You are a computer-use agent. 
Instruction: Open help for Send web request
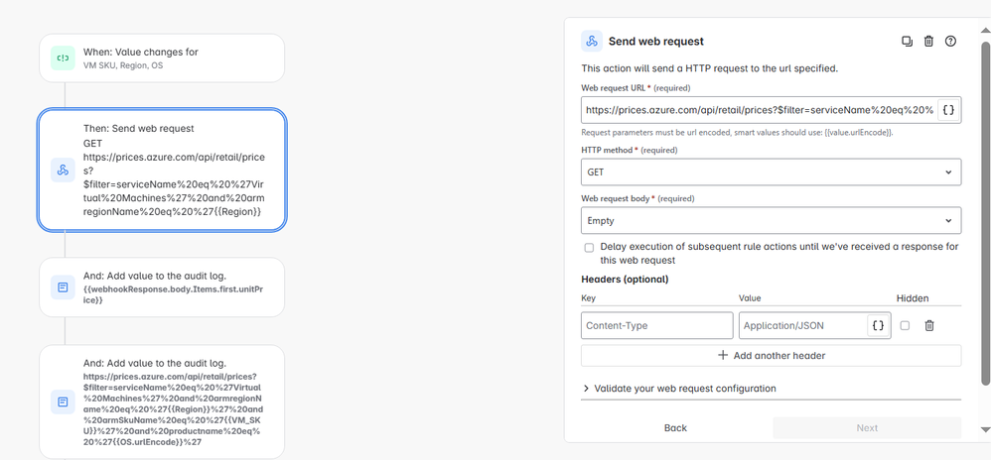pos(950,41)
